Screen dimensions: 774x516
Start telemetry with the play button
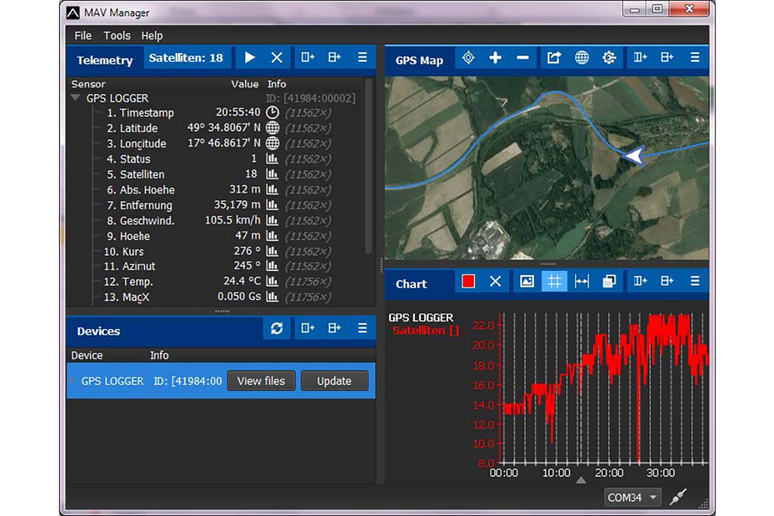click(x=250, y=58)
